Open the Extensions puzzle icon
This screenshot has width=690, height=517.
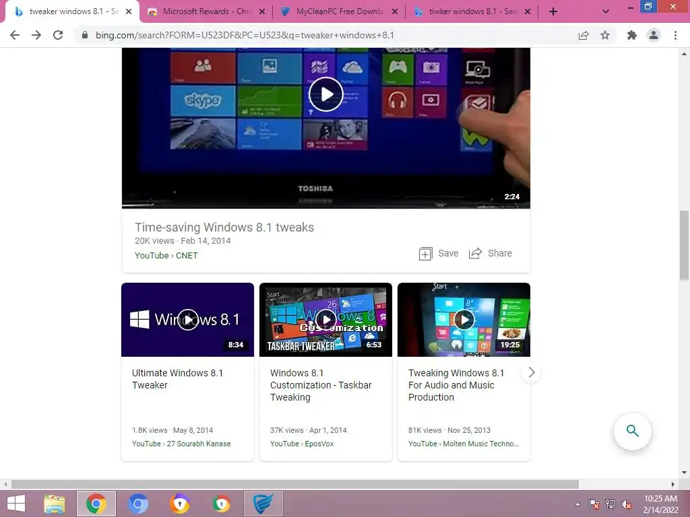pyautogui.click(x=632, y=35)
